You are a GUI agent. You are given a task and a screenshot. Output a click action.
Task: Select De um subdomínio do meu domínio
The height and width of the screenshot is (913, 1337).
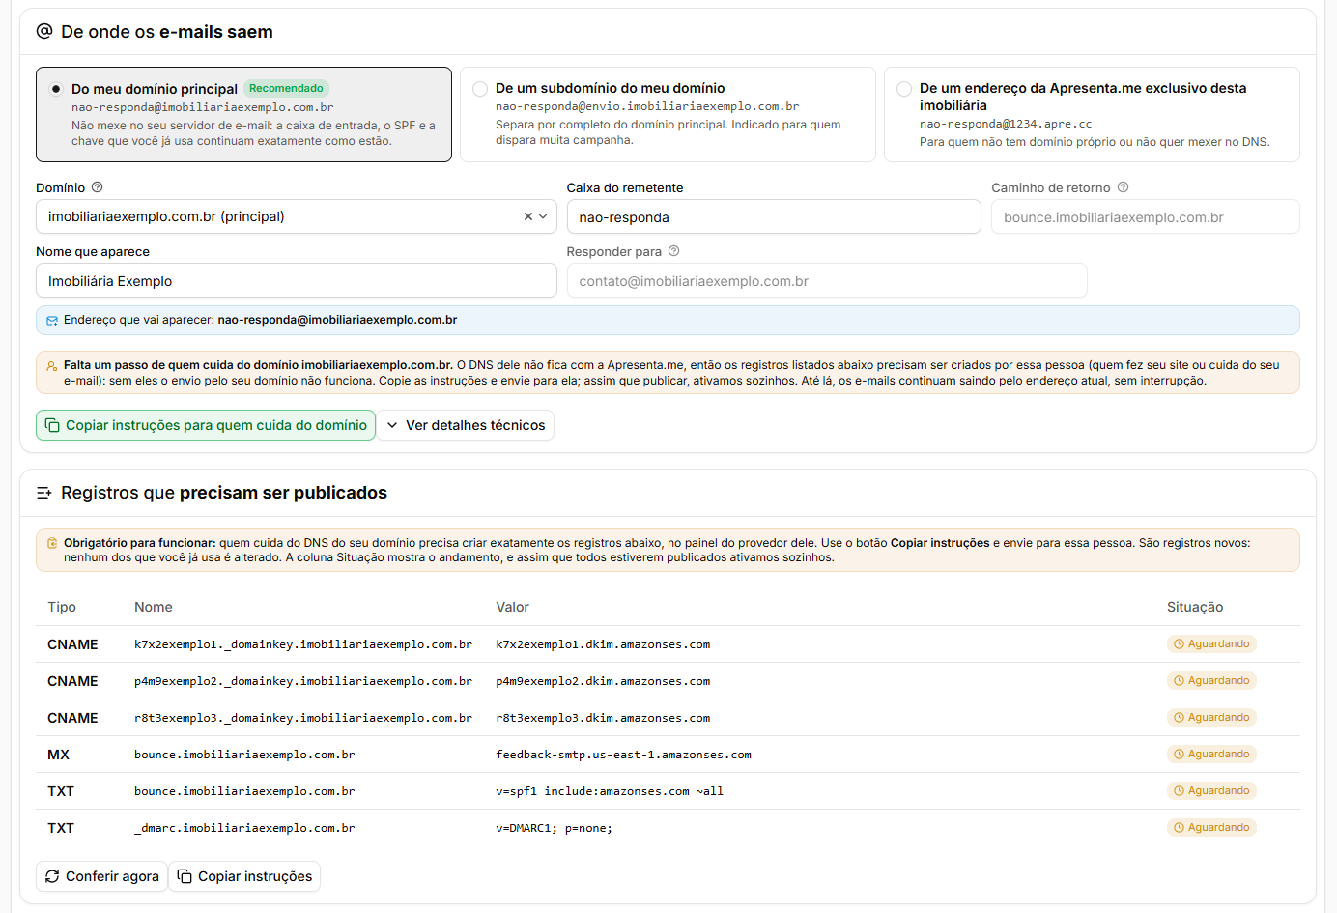668,114
